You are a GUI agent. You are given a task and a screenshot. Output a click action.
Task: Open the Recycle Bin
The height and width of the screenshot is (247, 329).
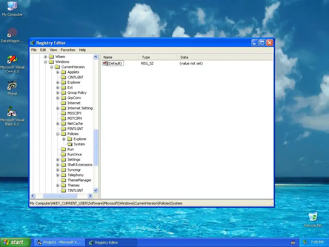point(313,219)
